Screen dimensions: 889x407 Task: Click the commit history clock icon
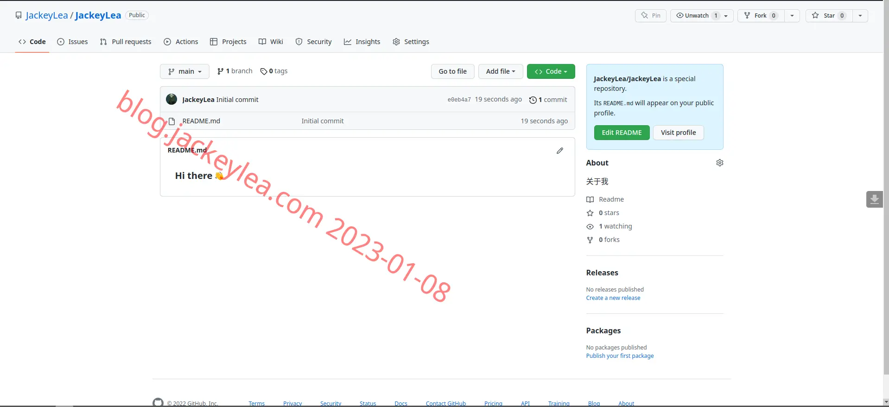pos(533,100)
